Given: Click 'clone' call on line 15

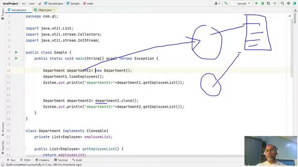Looking at the screenshot, I should [x=127, y=101].
